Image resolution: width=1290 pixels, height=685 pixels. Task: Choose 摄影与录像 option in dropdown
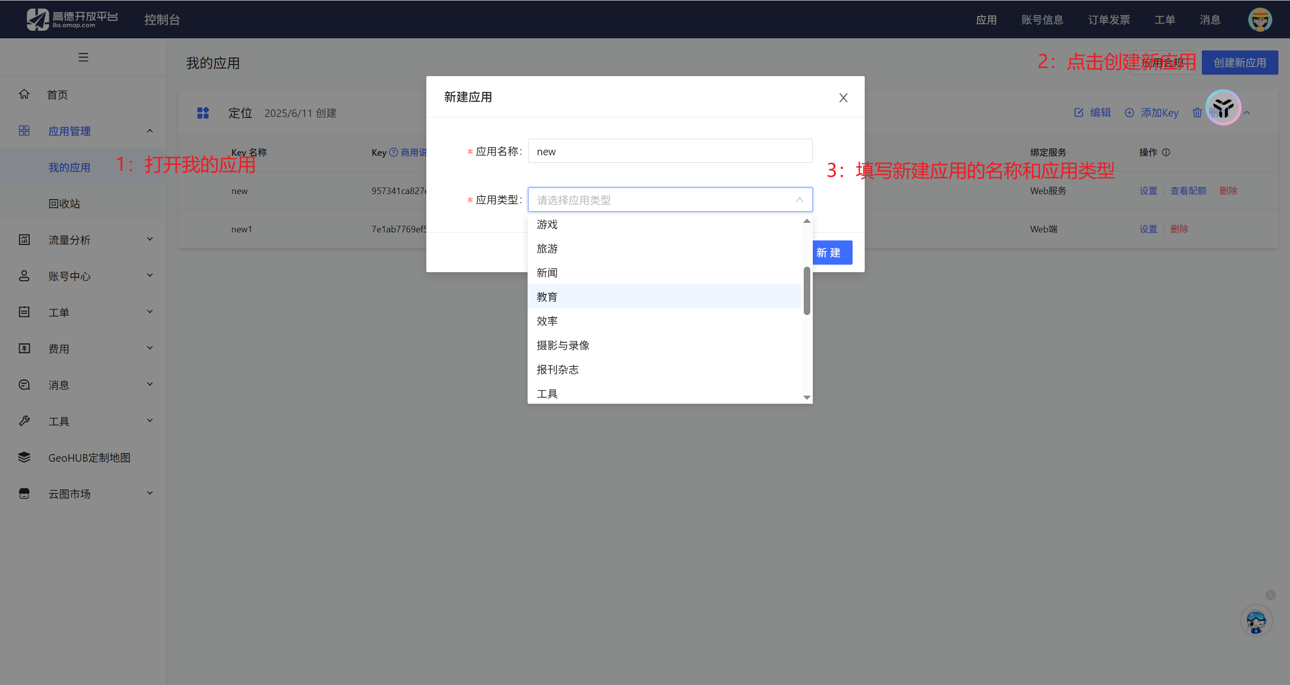click(x=563, y=345)
